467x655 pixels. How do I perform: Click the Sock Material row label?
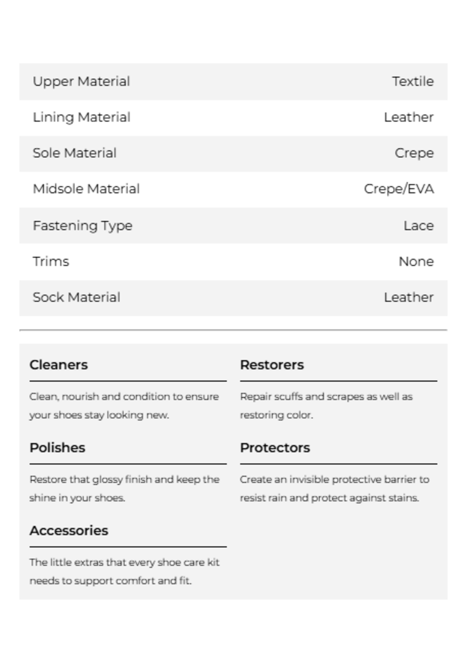pyautogui.click(x=77, y=298)
